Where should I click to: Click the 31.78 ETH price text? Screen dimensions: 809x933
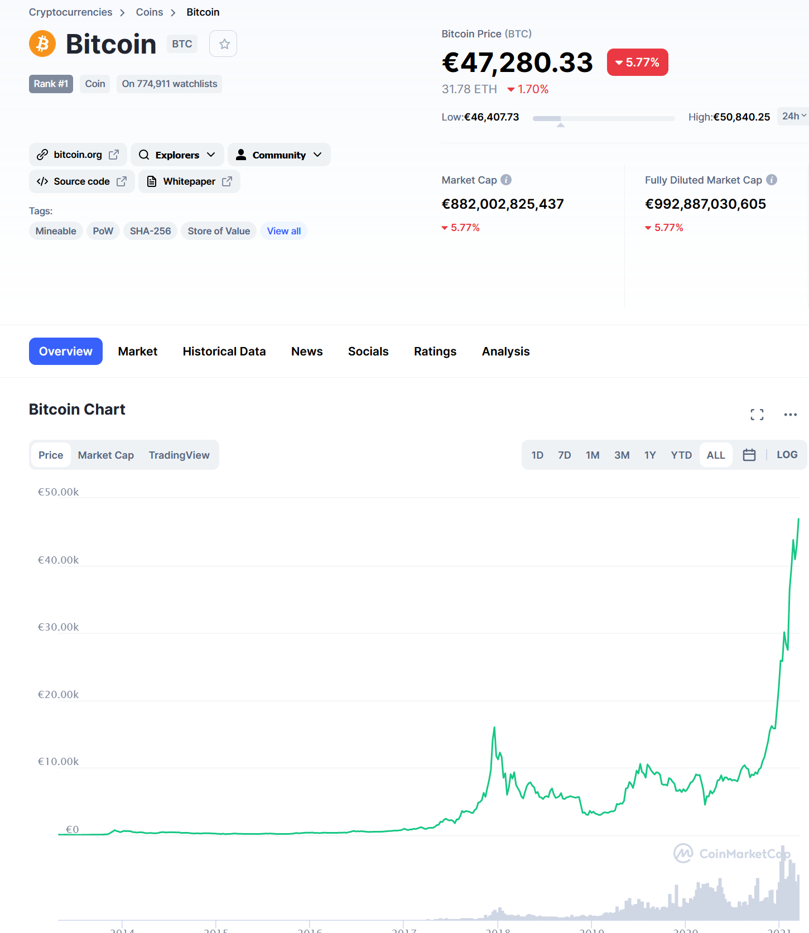click(469, 89)
